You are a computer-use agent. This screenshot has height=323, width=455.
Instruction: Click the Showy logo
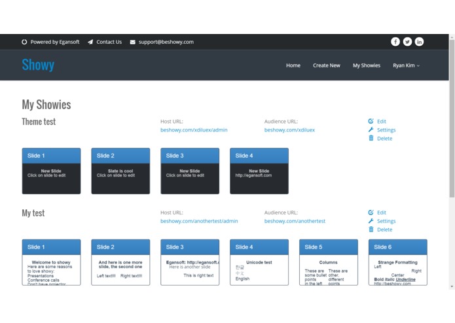[x=38, y=65]
